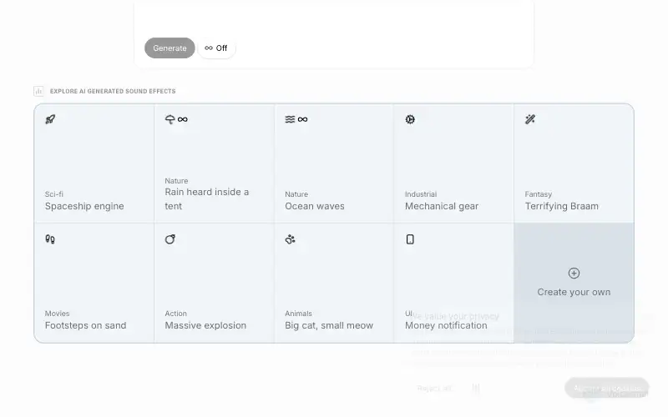This screenshot has width=668, height=417.
Task: Click the Animals category label
Action: click(x=298, y=314)
